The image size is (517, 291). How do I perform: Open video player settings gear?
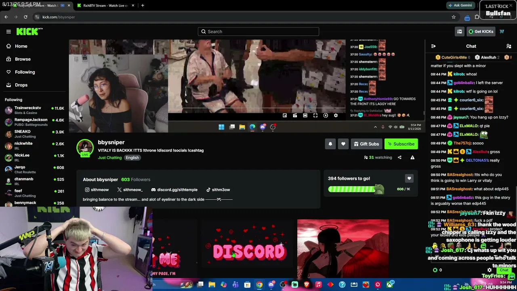pyautogui.click(x=336, y=116)
